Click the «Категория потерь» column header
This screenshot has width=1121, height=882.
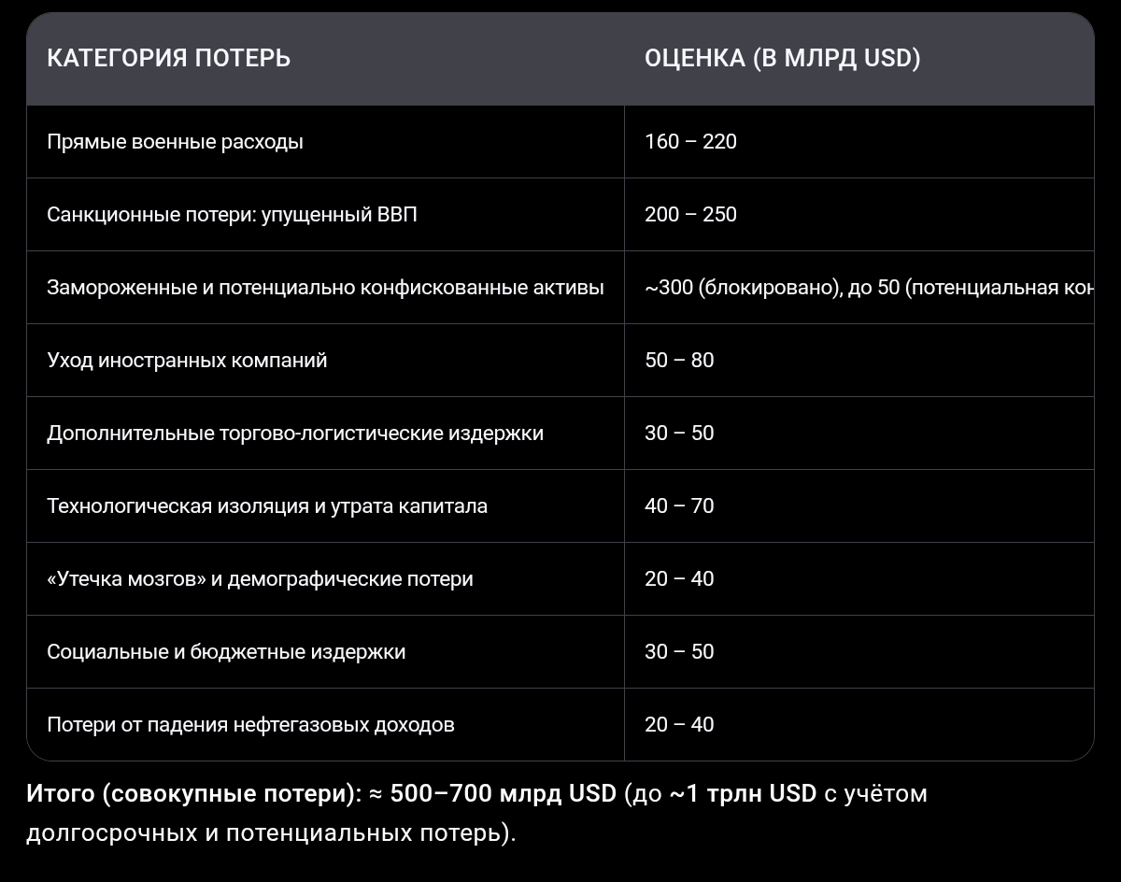168,58
